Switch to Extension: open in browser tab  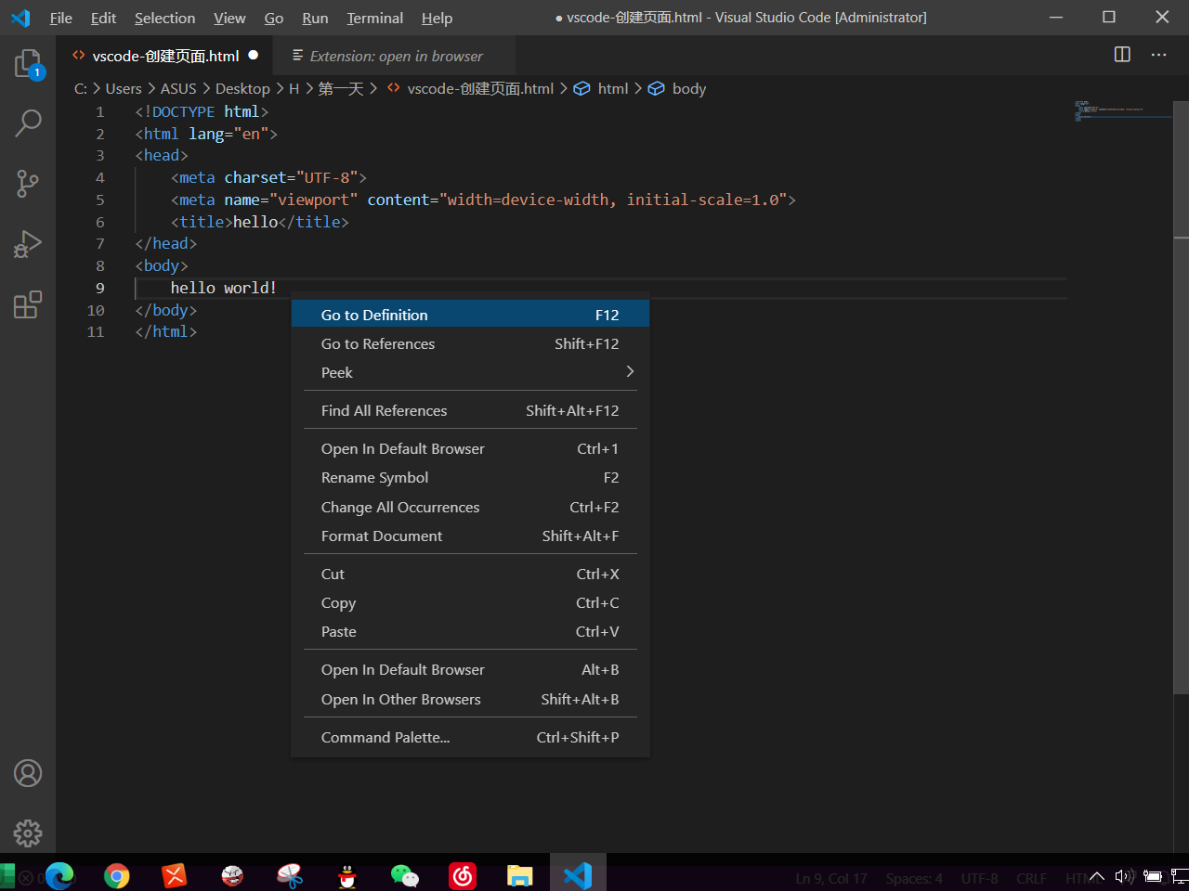(x=394, y=56)
